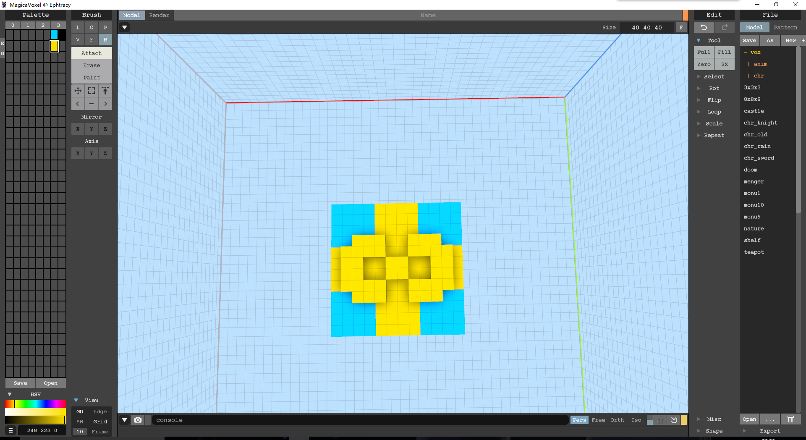This screenshot has height=440, width=806.
Task: Click the move tool cross-arrows icon
Action: (78, 91)
